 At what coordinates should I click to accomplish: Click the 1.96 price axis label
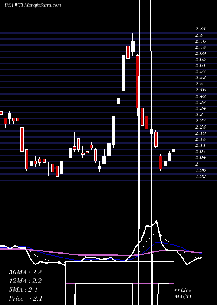201,170
